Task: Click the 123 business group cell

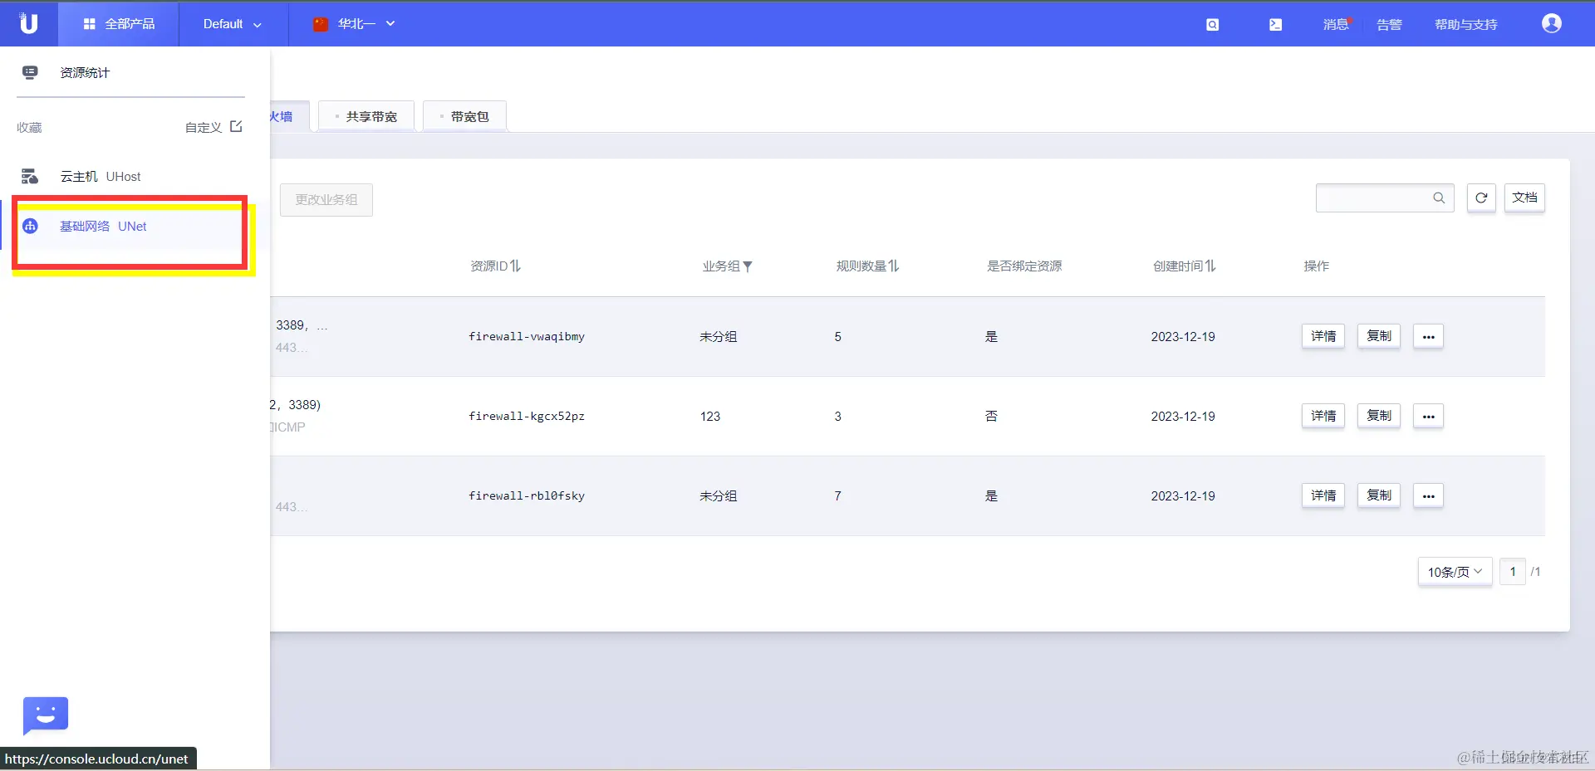Action: pos(710,416)
